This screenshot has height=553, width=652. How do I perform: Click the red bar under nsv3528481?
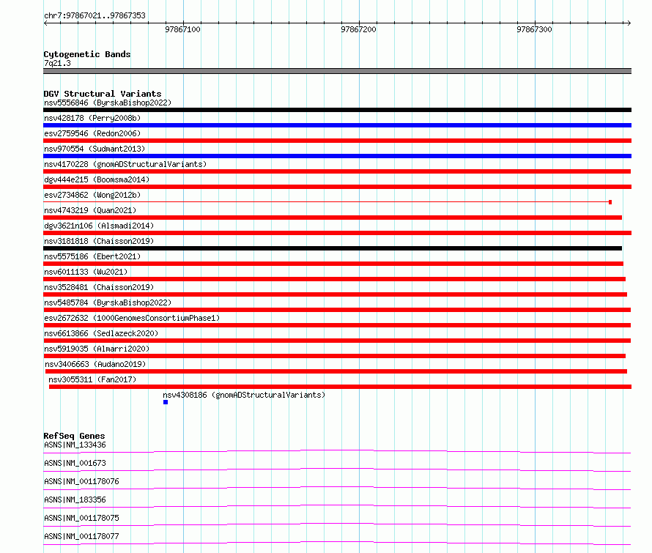[335, 294]
